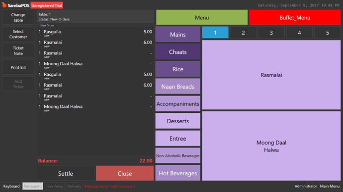Open the Hot Beverages category
Image resolution: width=343 pixels, height=192 pixels.
click(x=178, y=173)
